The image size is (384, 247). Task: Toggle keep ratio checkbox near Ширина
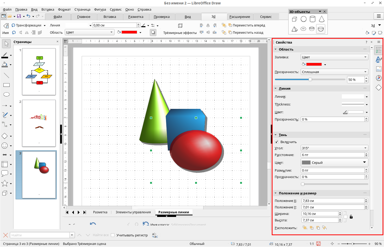[345, 217]
